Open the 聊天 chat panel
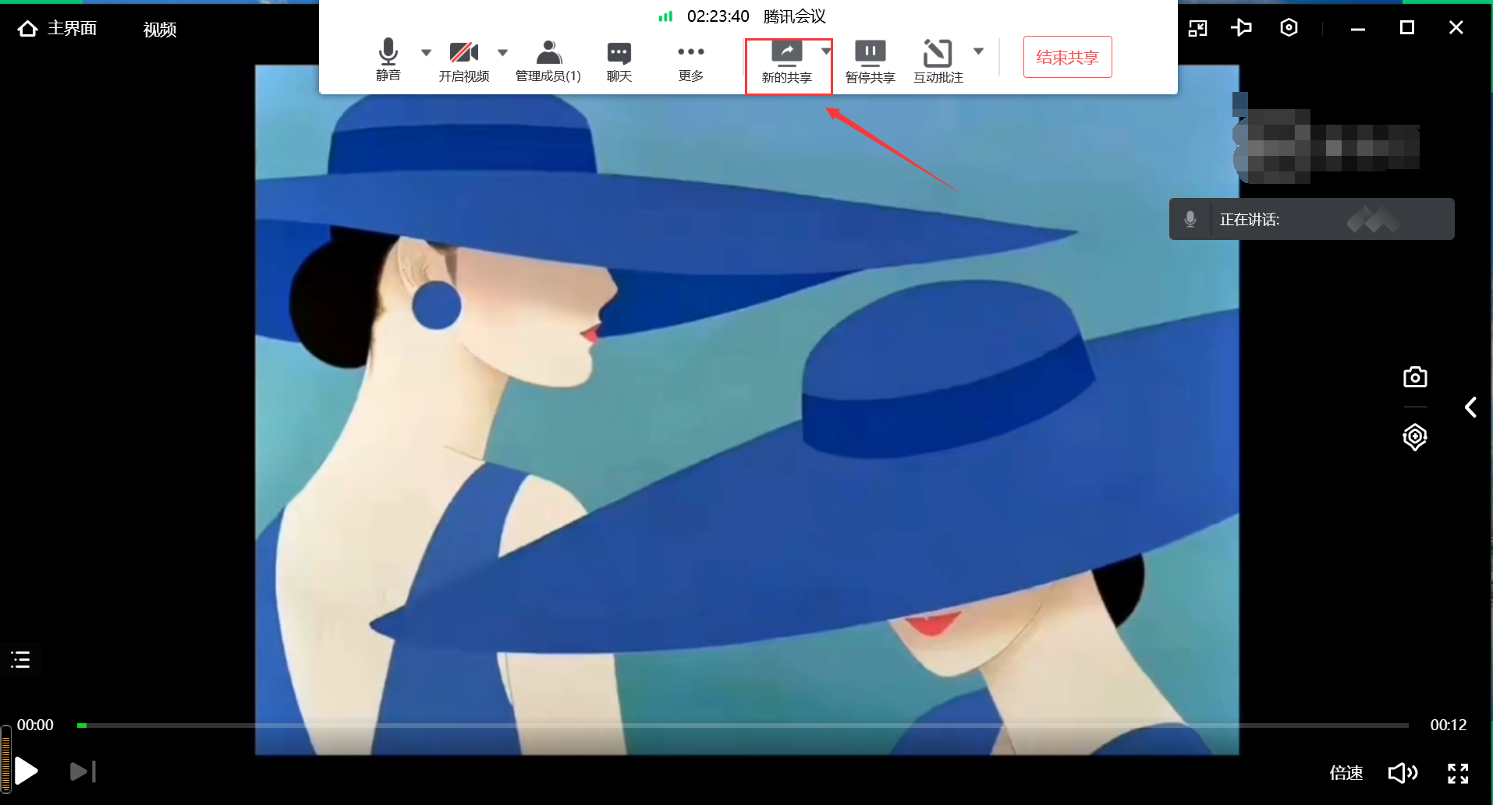The width and height of the screenshot is (1493, 805). (x=619, y=62)
